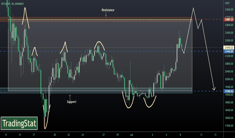235x138 pixels.
Task: Select the blue 19380.02 price tag
Action: (229, 91)
